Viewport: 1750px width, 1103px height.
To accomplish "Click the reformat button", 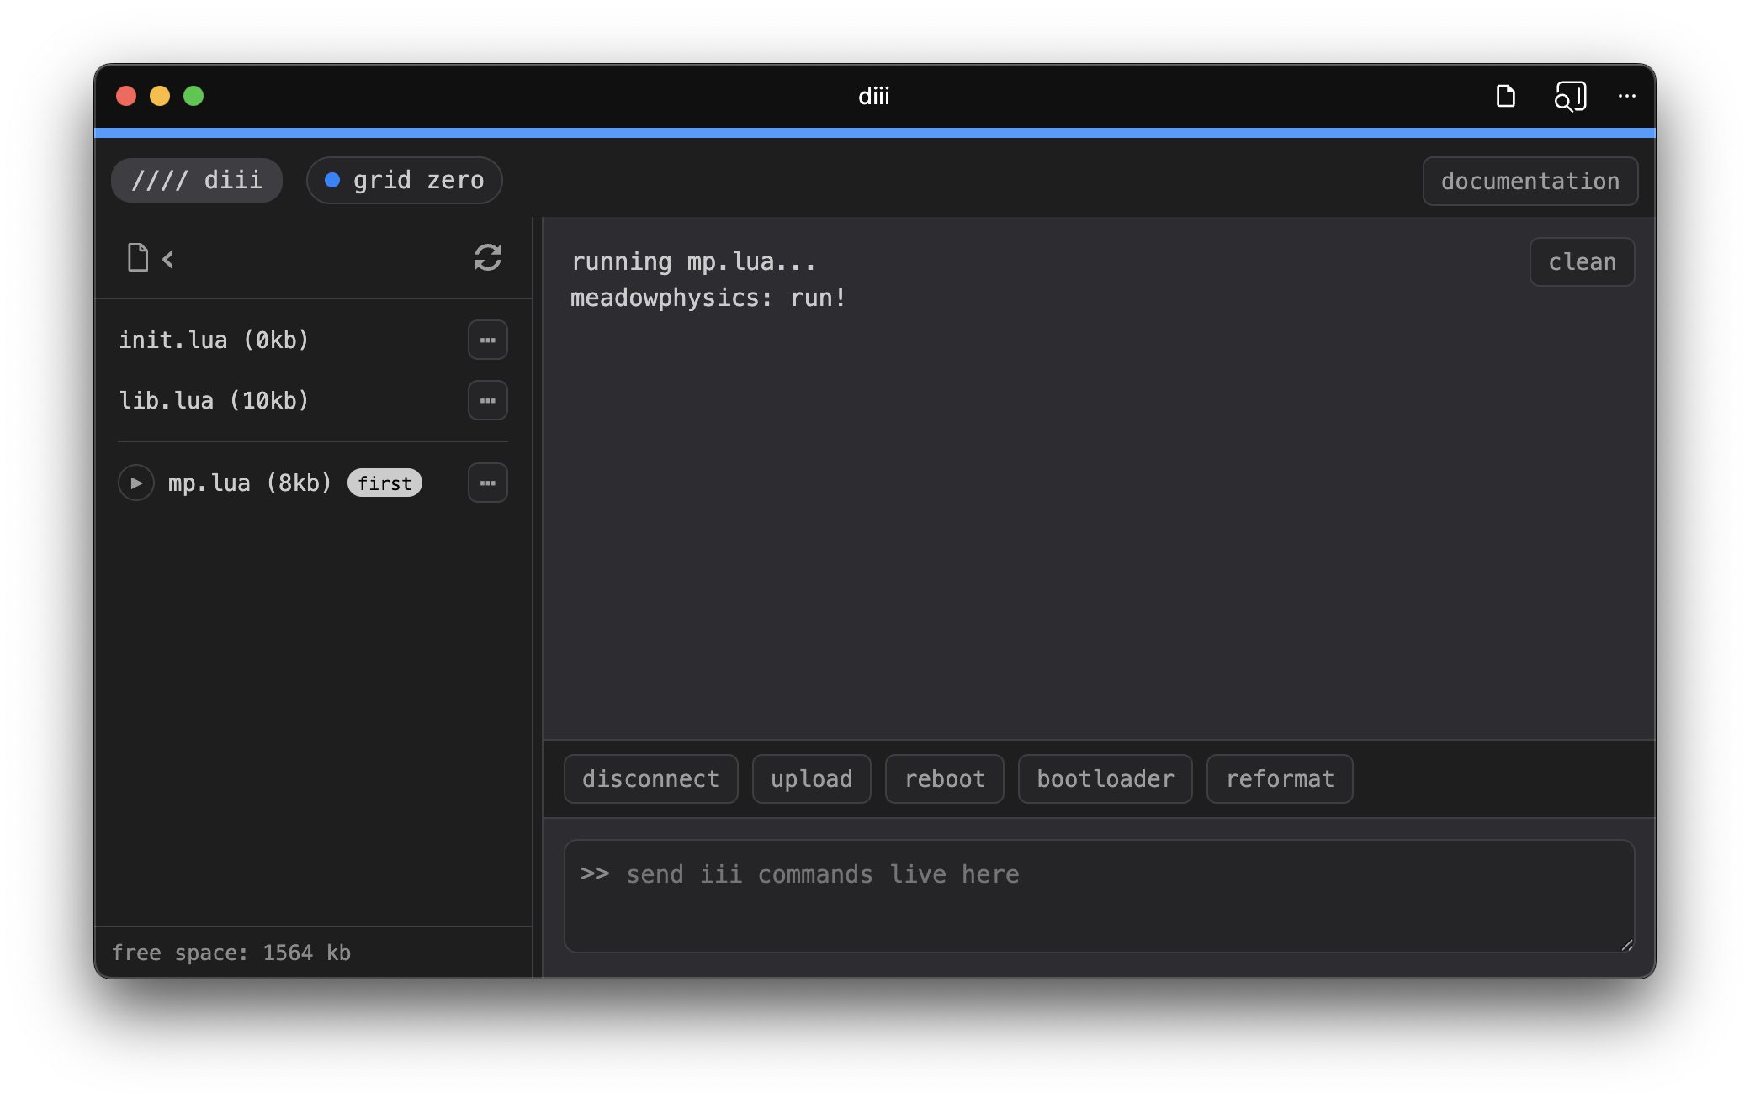I will tap(1280, 778).
